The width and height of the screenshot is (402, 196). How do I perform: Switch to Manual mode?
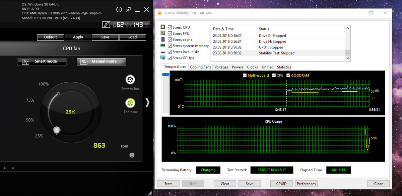click(102, 62)
